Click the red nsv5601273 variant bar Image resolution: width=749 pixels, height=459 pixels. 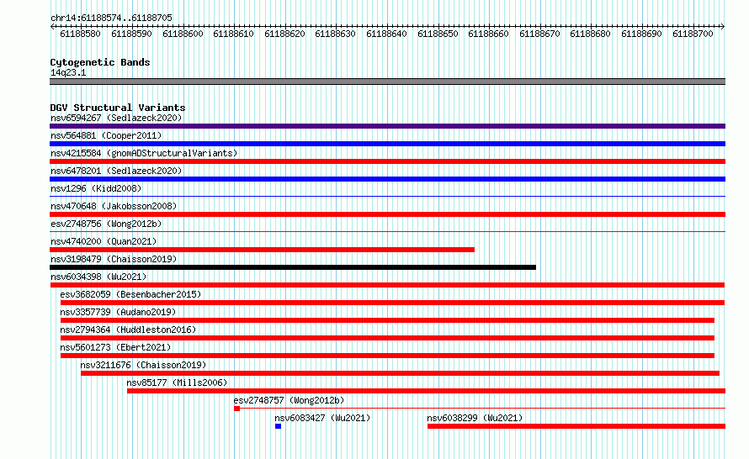tap(387, 356)
